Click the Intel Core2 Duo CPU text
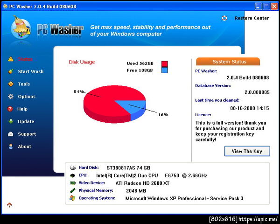The width and height of the screenshot is (280, 224). [x=152, y=175]
